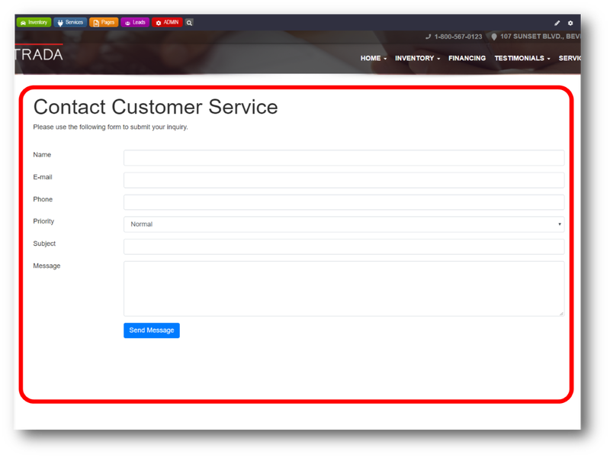Screen dimensions: 610x458
Task: Open the TESTIMONIALS navigation menu
Action: [522, 58]
